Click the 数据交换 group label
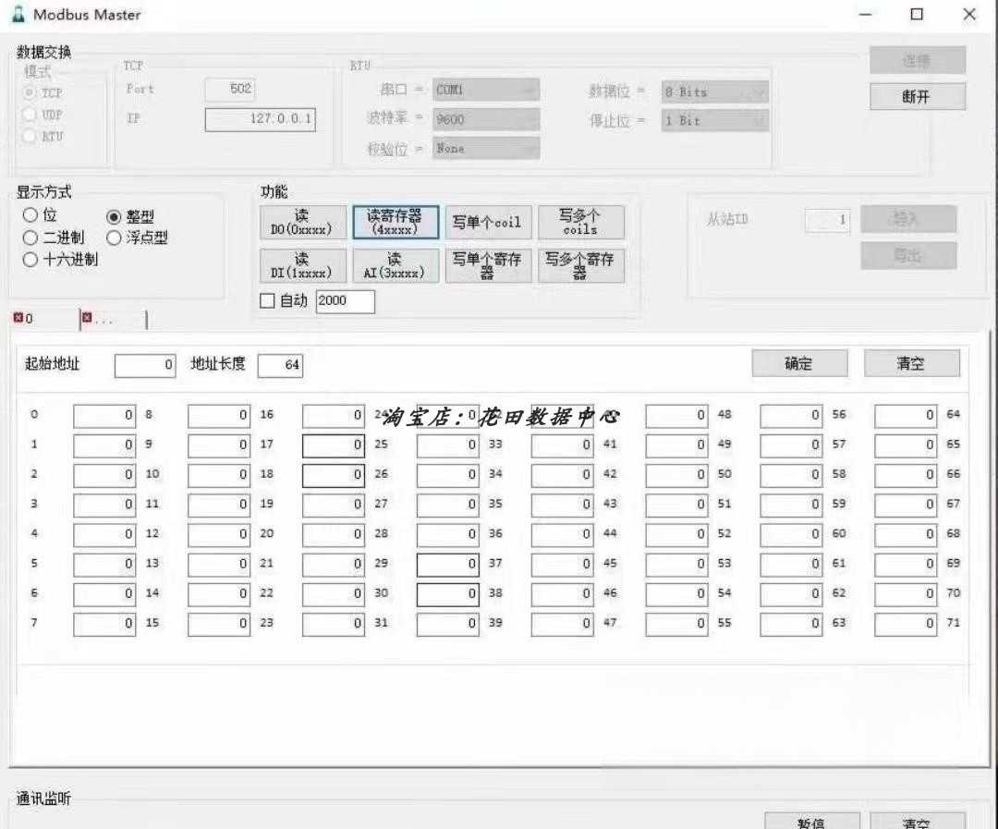This screenshot has height=829, width=998. 44,52
